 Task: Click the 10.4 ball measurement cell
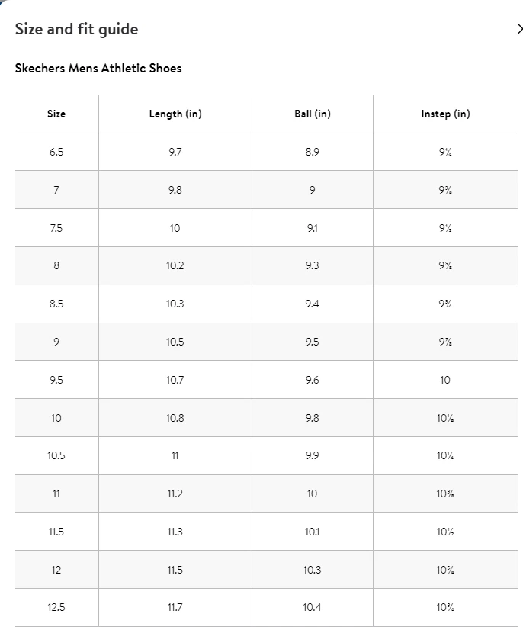pos(313,608)
